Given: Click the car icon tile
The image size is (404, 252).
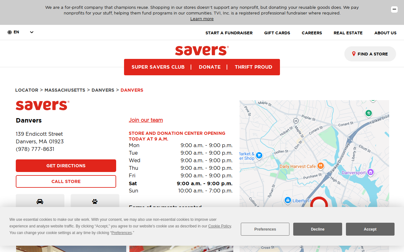Looking at the screenshot, I should tap(40, 201).
